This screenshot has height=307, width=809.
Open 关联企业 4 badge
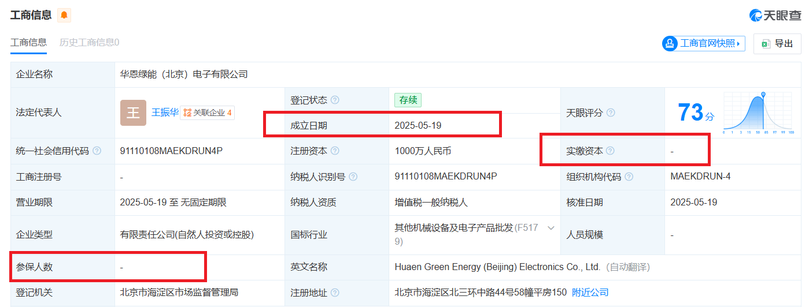point(208,113)
